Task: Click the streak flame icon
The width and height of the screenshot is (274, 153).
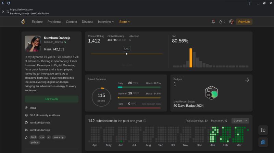Action: pyautogui.click(x=221, y=22)
